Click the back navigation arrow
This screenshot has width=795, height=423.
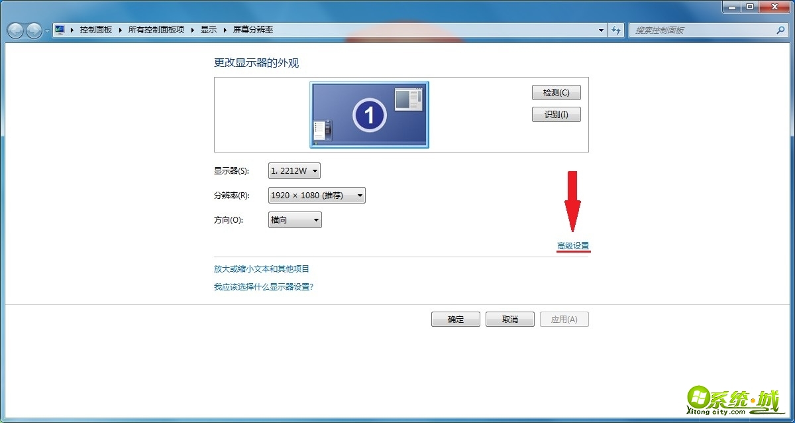coord(15,30)
